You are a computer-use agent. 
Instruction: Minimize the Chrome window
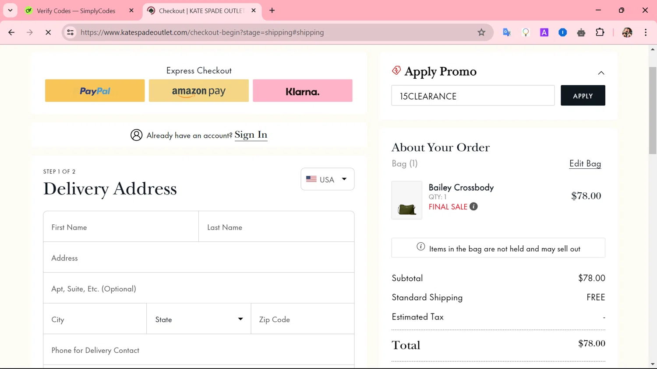(598, 10)
